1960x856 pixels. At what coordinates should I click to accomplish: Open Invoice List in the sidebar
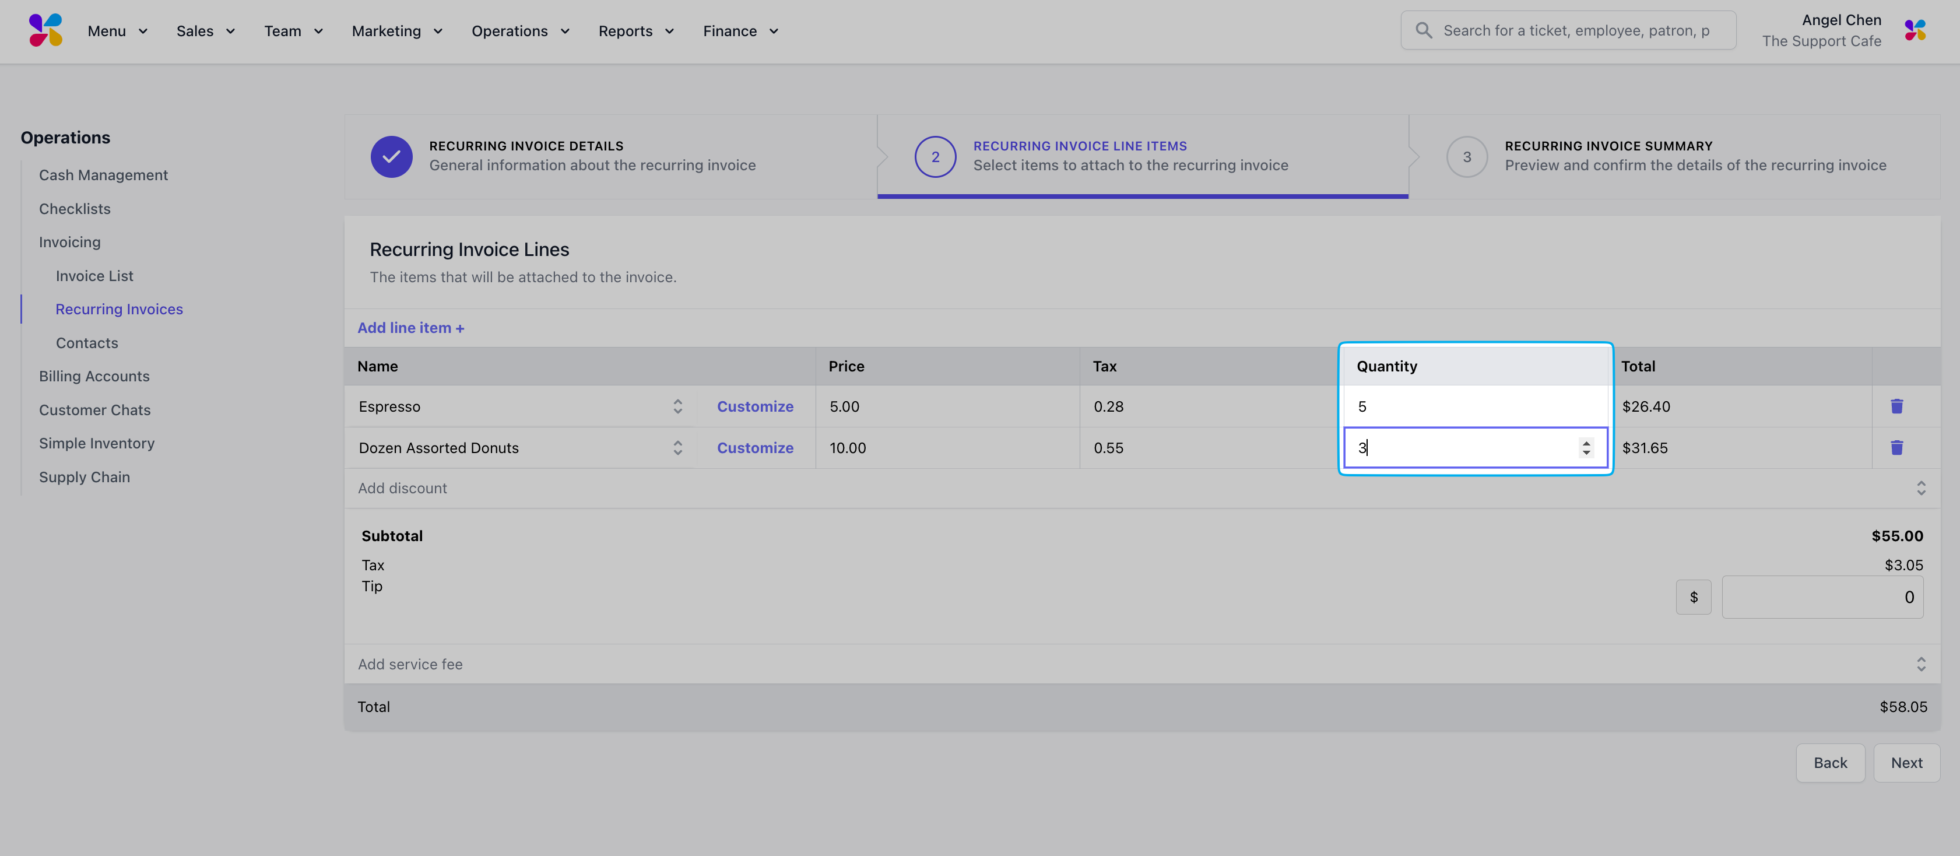click(94, 276)
